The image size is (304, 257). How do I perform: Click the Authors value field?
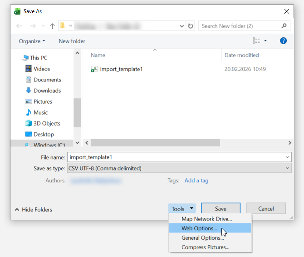96,181
